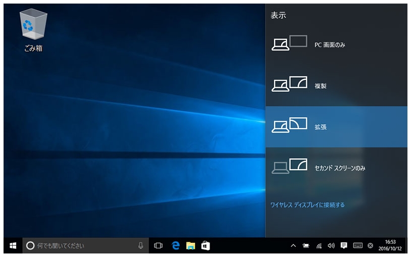Viewport: 410px width, 257px height.
Task: Select the highlighted 拡張 extend option
Action: tap(336, 127)
